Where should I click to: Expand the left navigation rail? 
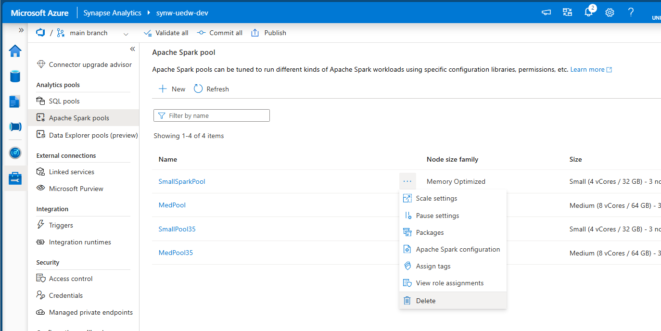tap(21, 30)
